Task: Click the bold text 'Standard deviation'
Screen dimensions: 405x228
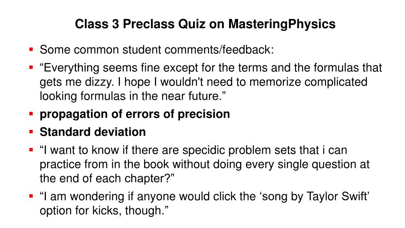Action: (93, 132)
